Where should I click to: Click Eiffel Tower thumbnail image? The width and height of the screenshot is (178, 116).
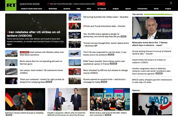tap(75, 63)
